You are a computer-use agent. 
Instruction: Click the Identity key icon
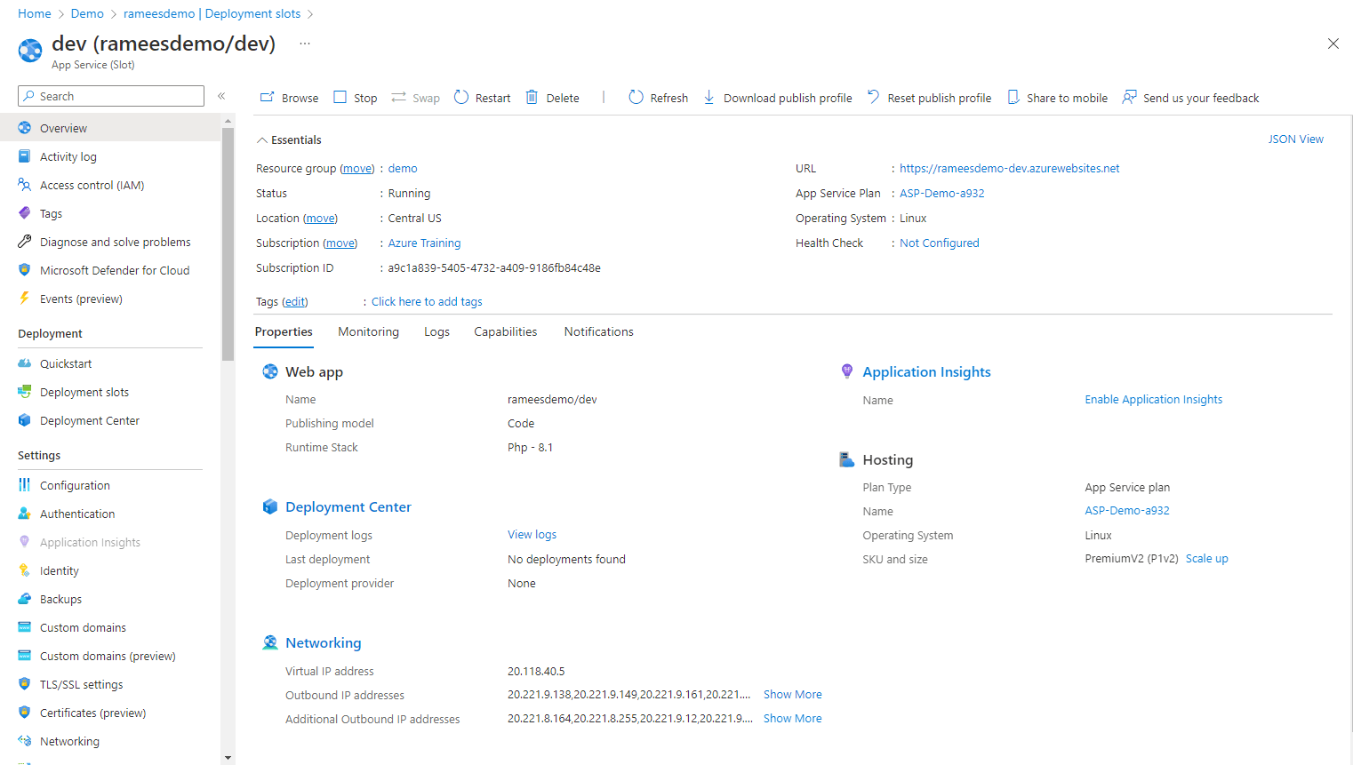[x=25, y=570]
